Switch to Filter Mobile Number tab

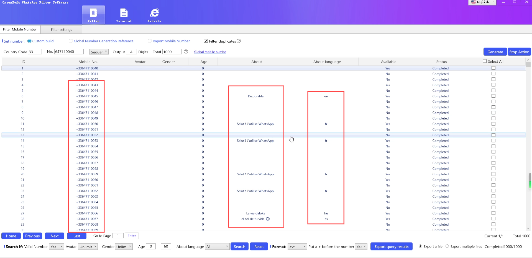click(20, 29)
